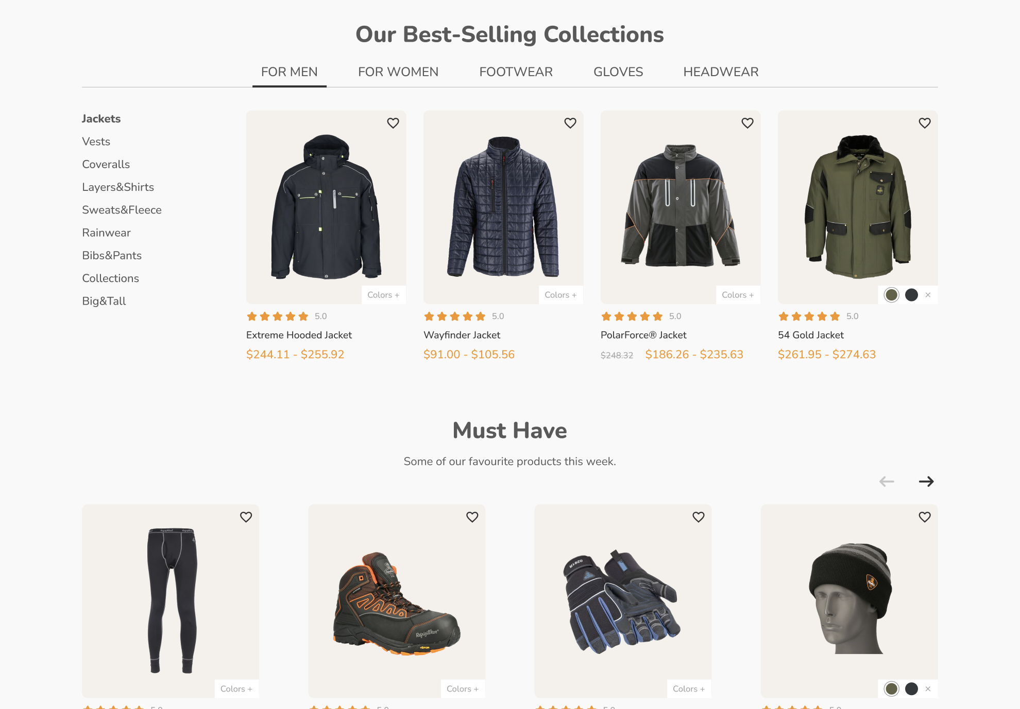
Task: Go to previous Must Have products arrow
Action: tap(887, 482)
